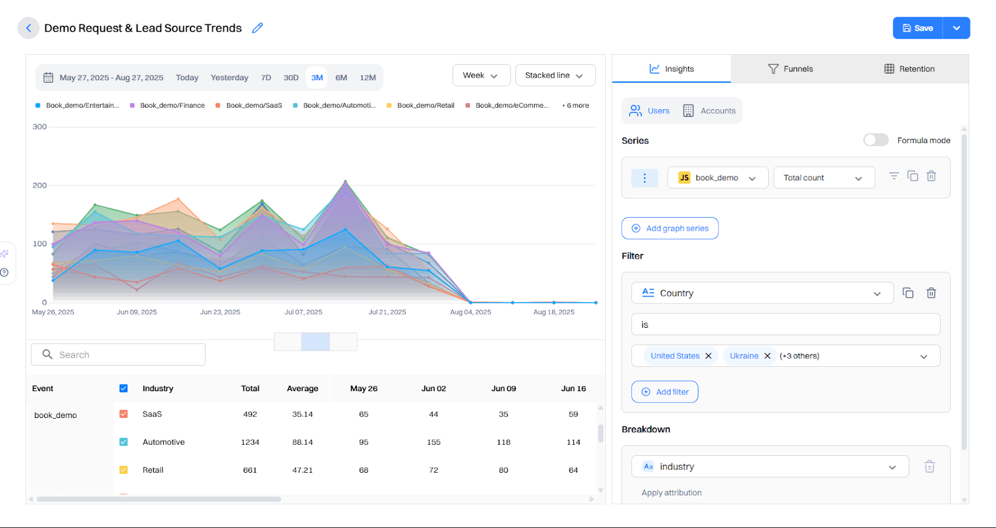Viewport: 996px width, 528px height.
Task: Uncheck the Automotive row checkbox
Action: [x=123, y=442]
